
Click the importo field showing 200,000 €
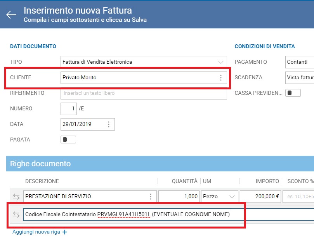260,196
